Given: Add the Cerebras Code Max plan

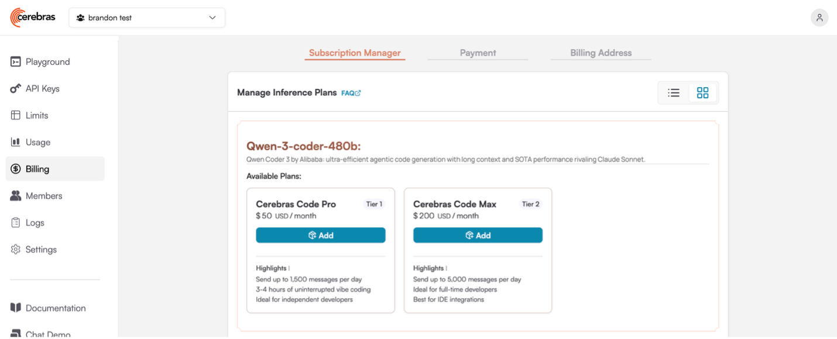Looking at the screenshot, I should [x=478, y=235].
